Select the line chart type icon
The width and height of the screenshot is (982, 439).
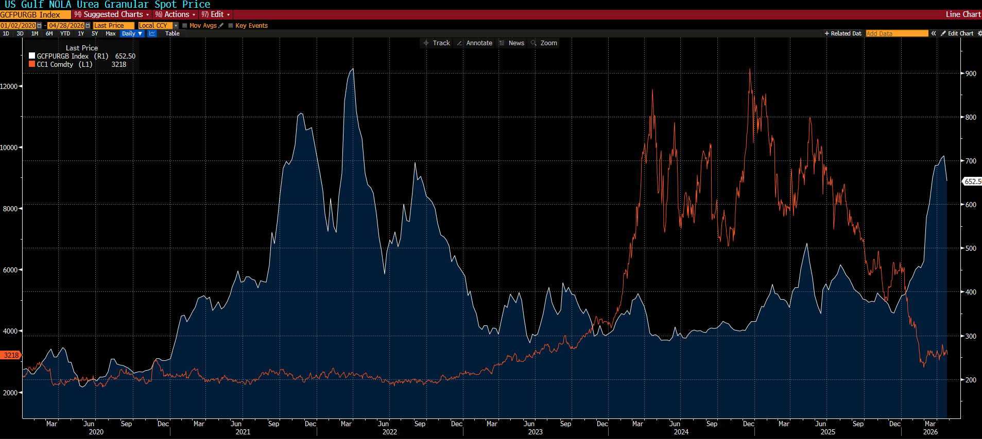tap(152, 33)
